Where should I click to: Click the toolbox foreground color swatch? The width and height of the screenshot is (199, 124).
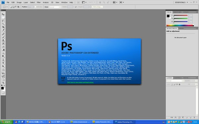click(x=2, y=88)
